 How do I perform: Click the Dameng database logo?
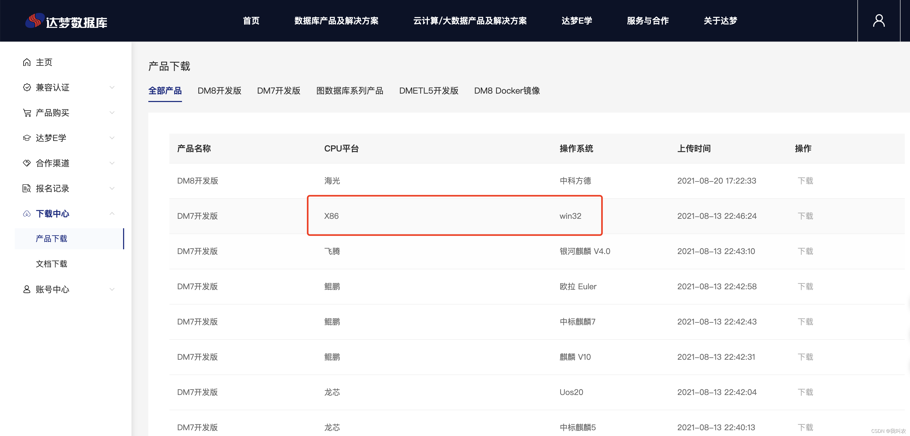66,21
